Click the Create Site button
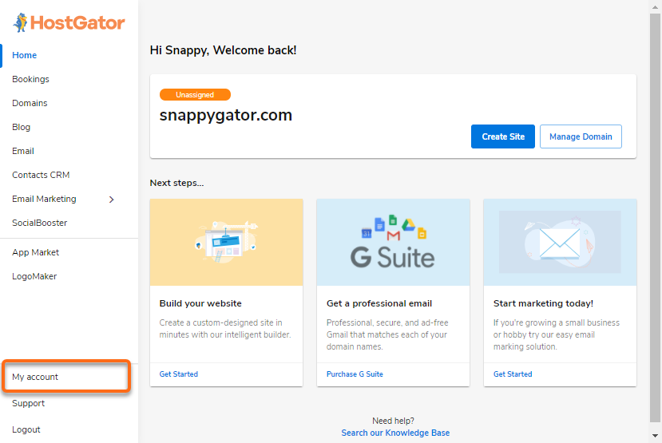Viewport: 662px width, 443px height. [x=503, y=136]
